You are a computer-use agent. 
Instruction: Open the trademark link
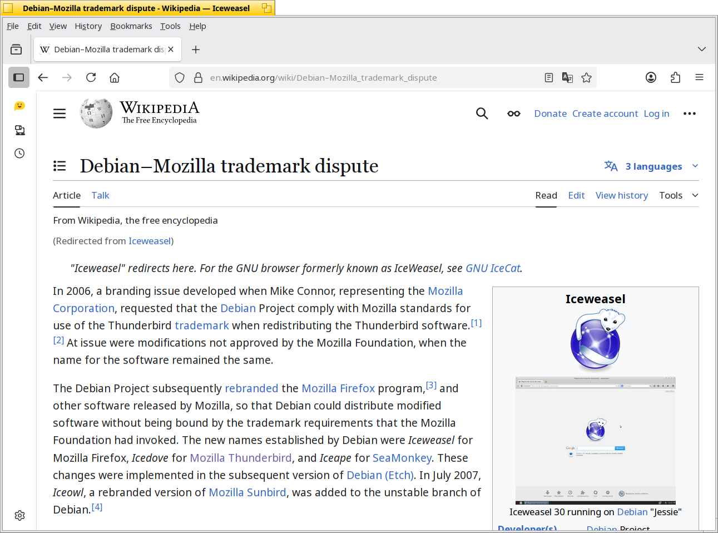click(x=202, y=325)
